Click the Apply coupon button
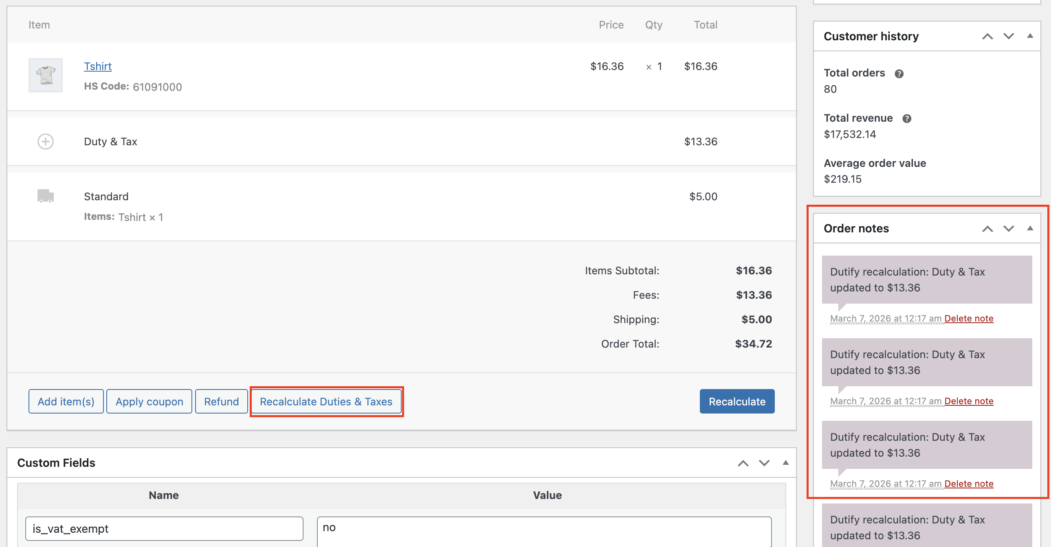This screenshot has width=1051, height=547. (x=149, y=401)
